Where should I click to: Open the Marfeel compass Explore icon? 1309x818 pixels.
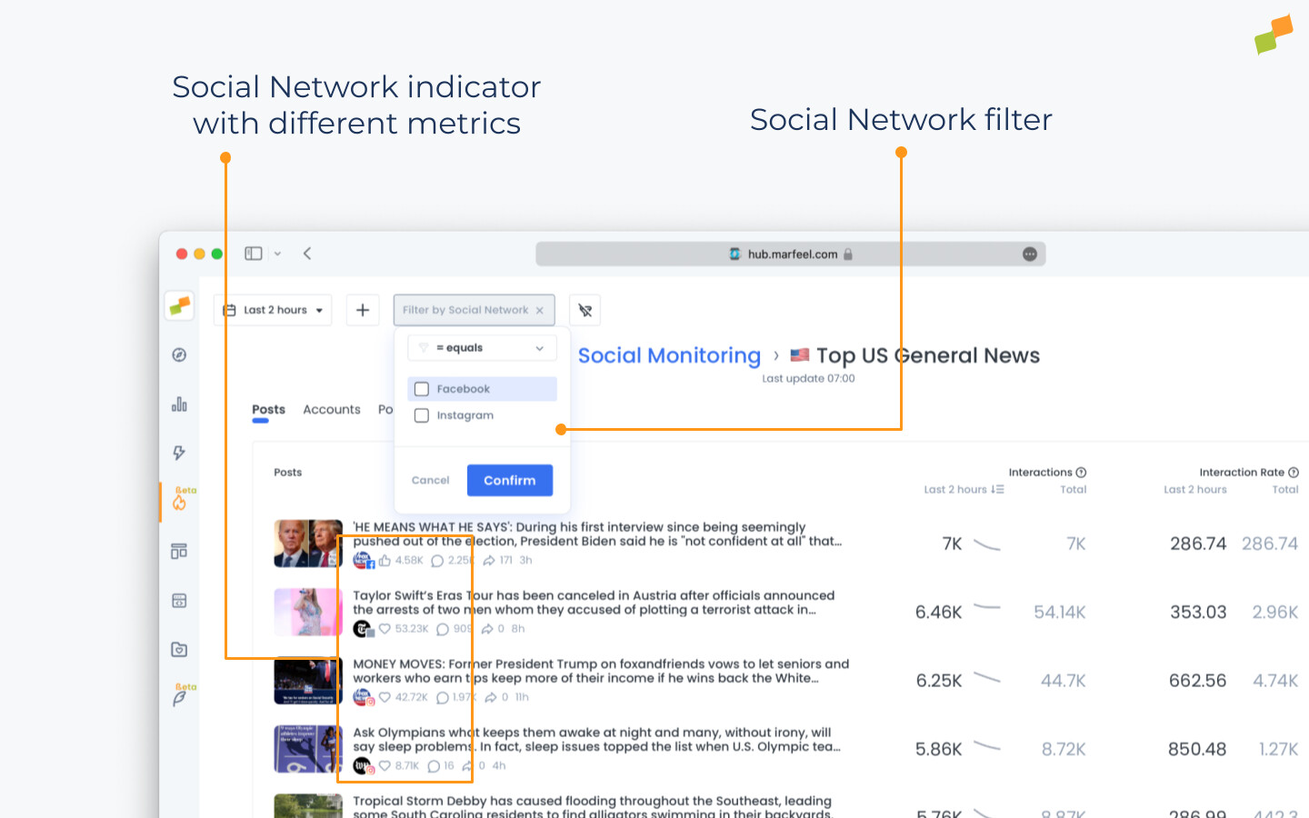(179, 354)
